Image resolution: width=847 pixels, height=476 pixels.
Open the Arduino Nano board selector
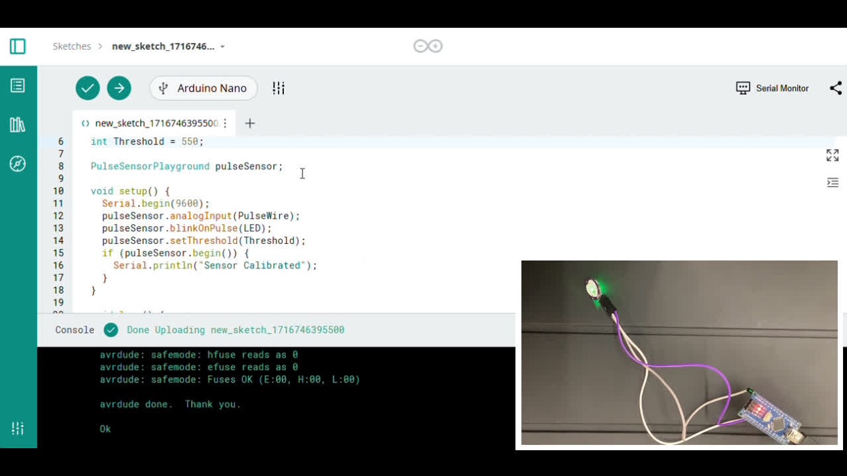click(x=204, y=88)
